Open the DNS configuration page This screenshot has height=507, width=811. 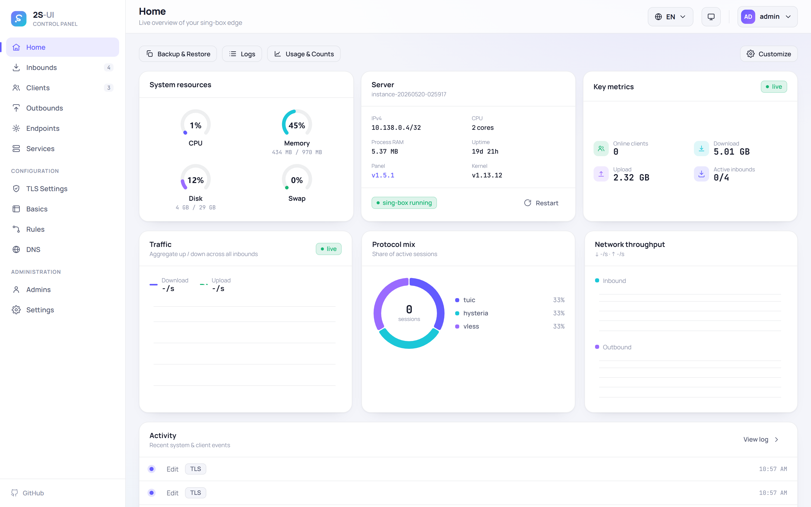tap(63, 249)
